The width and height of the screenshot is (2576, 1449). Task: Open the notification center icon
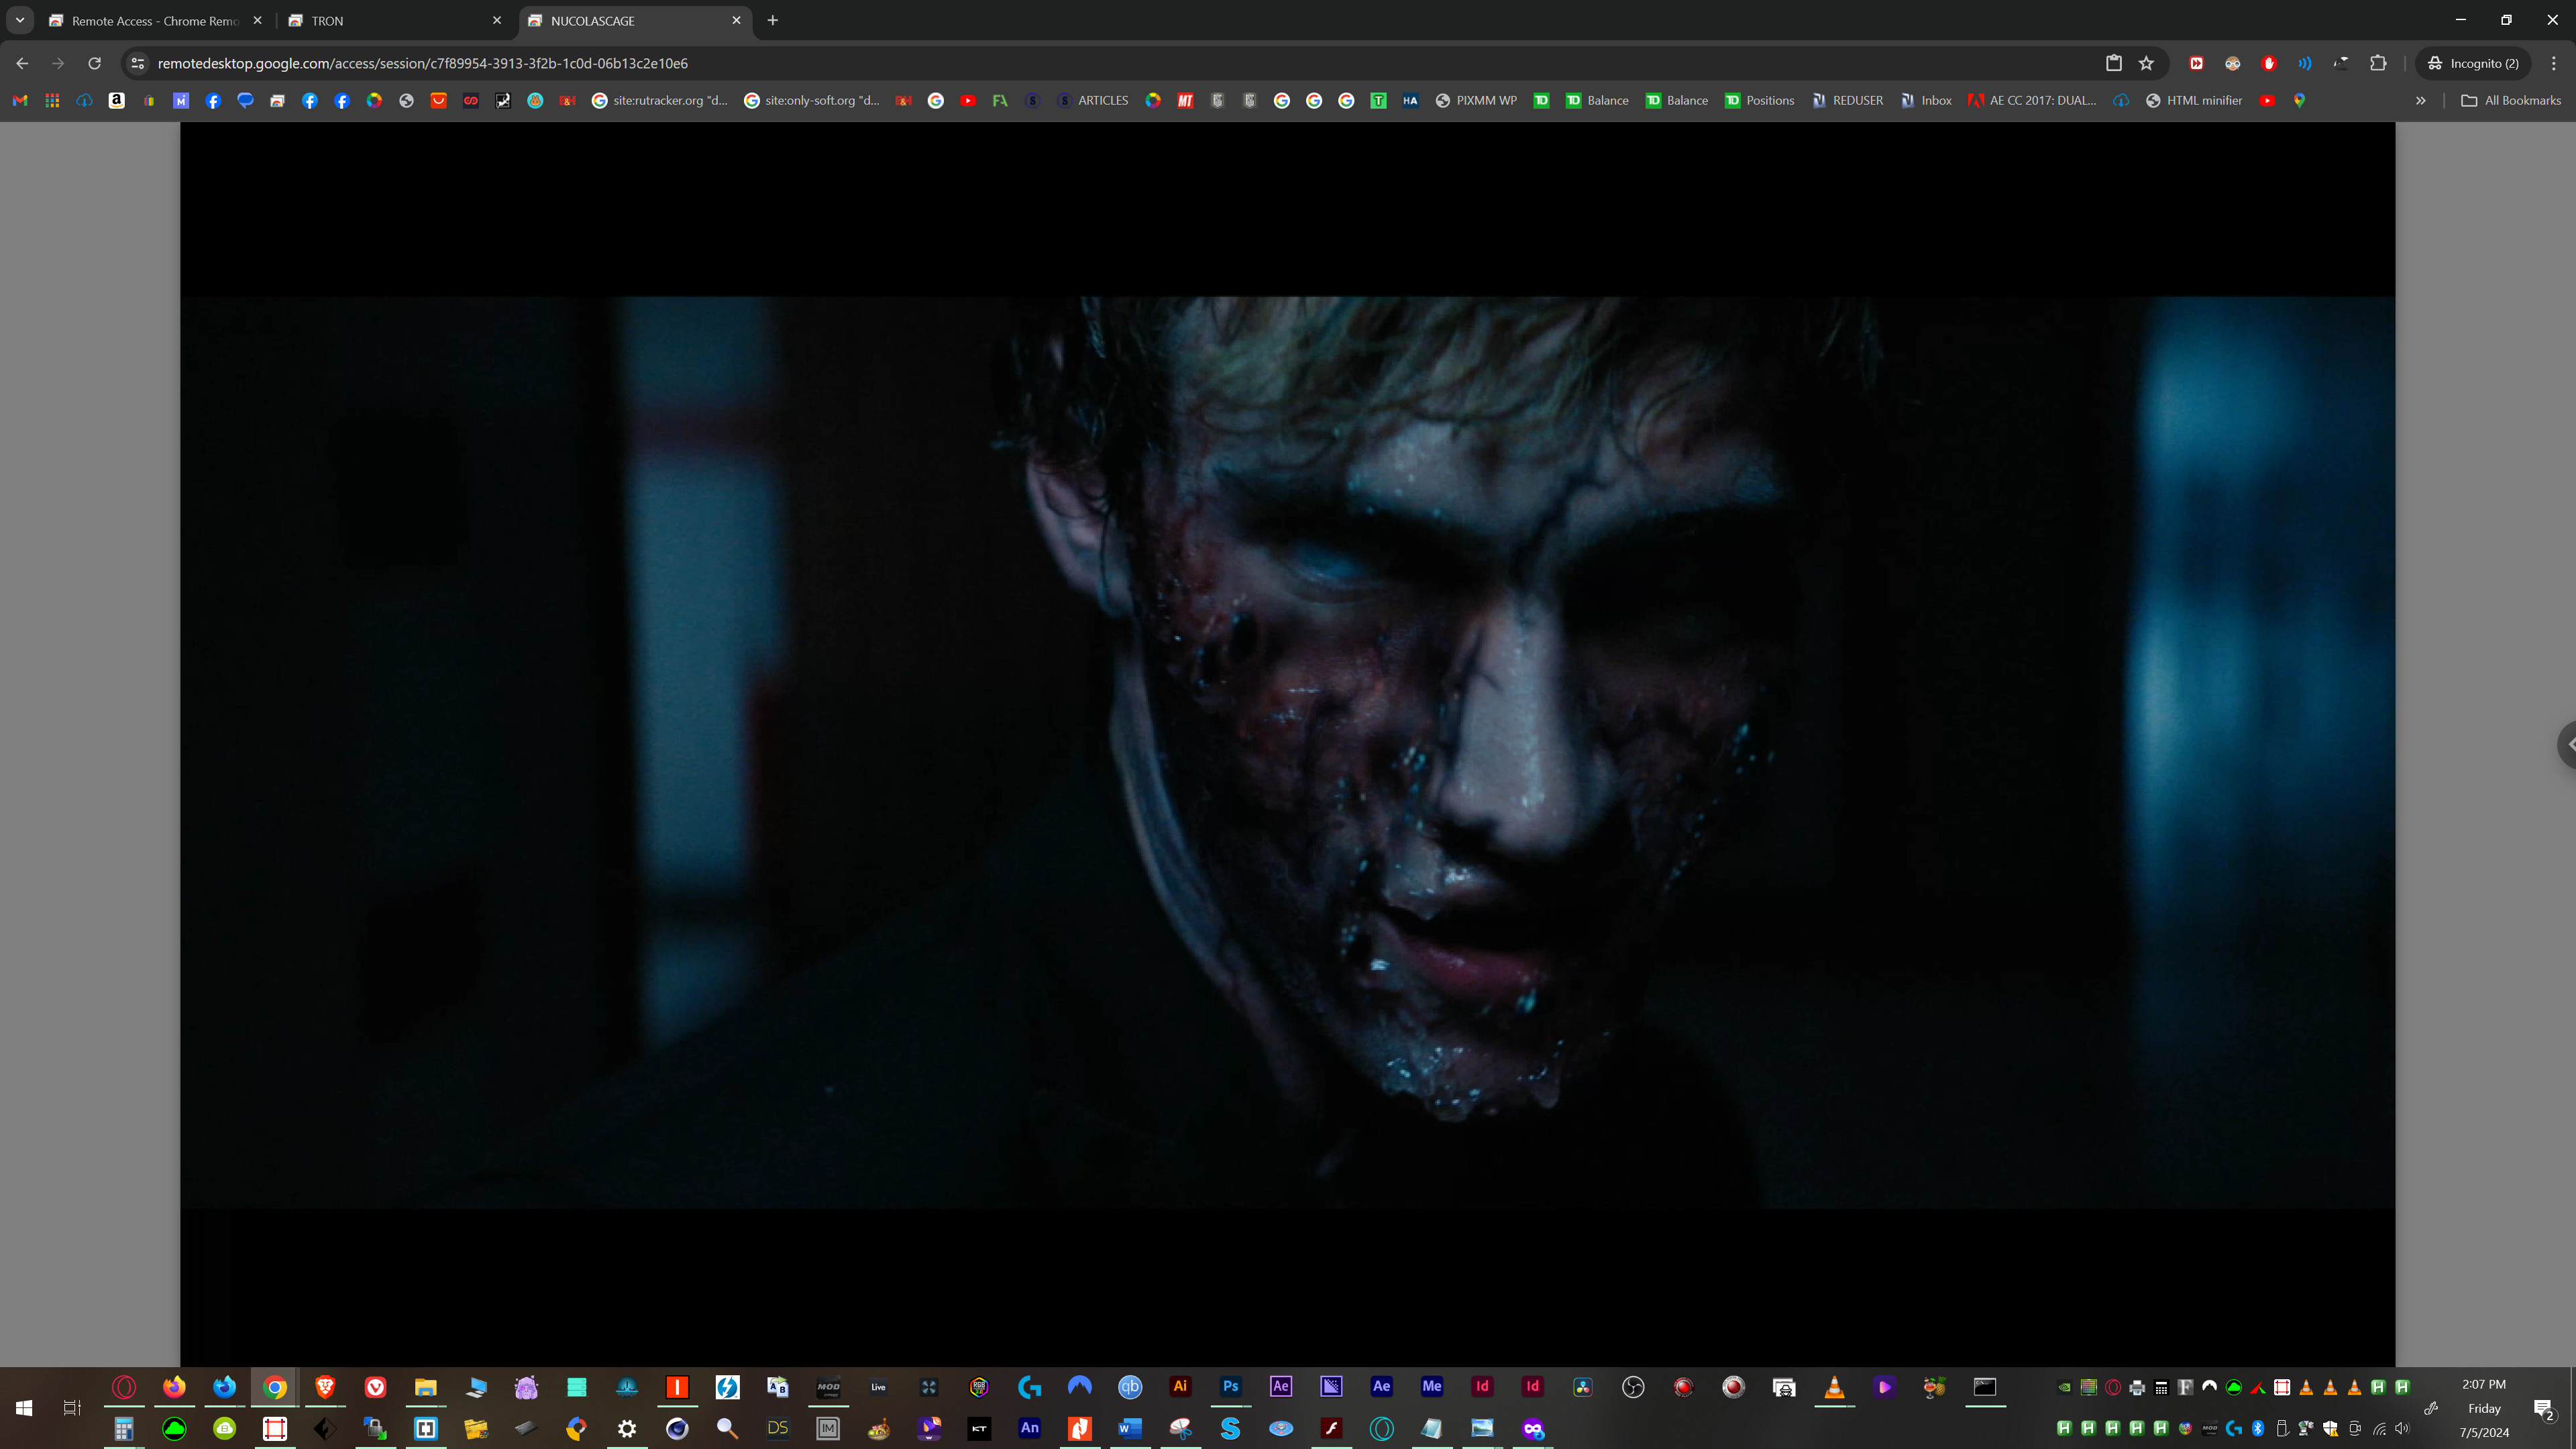point(2544,1409)
